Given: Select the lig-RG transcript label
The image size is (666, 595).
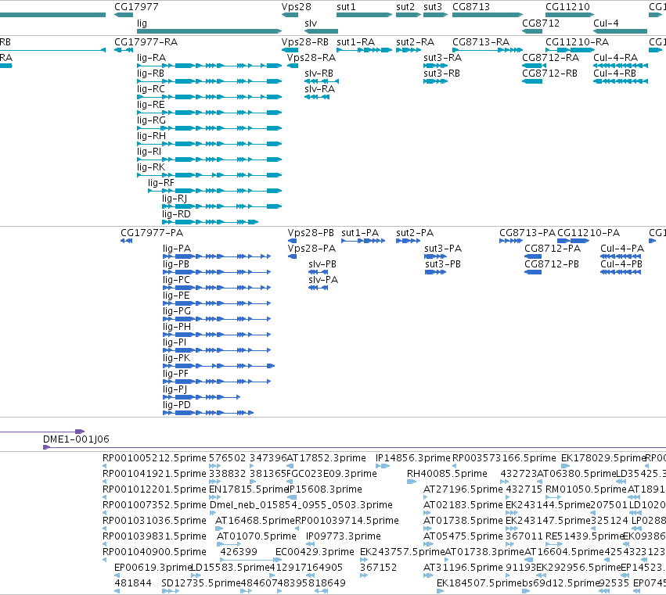Looking at the screenshot, I should pos(151,120).
